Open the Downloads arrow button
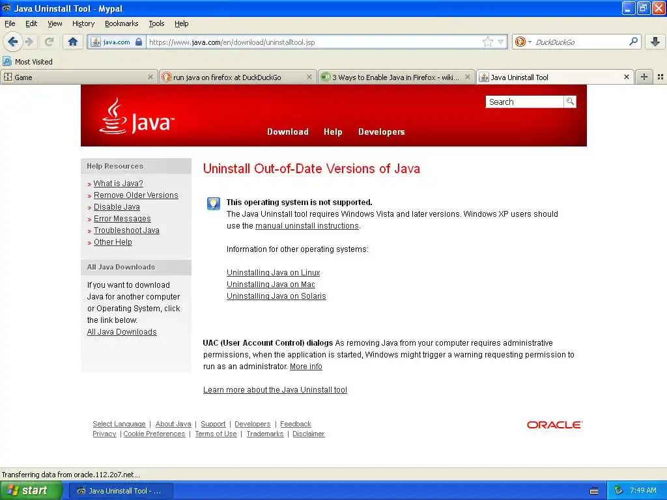667x500 pixels. click(655, 42)
